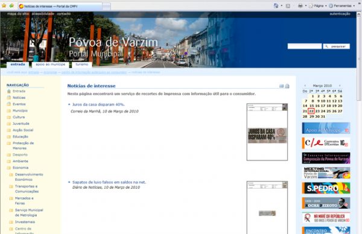
Task: Open Educação folder in navigation
Action: click(x=21, y=137)
